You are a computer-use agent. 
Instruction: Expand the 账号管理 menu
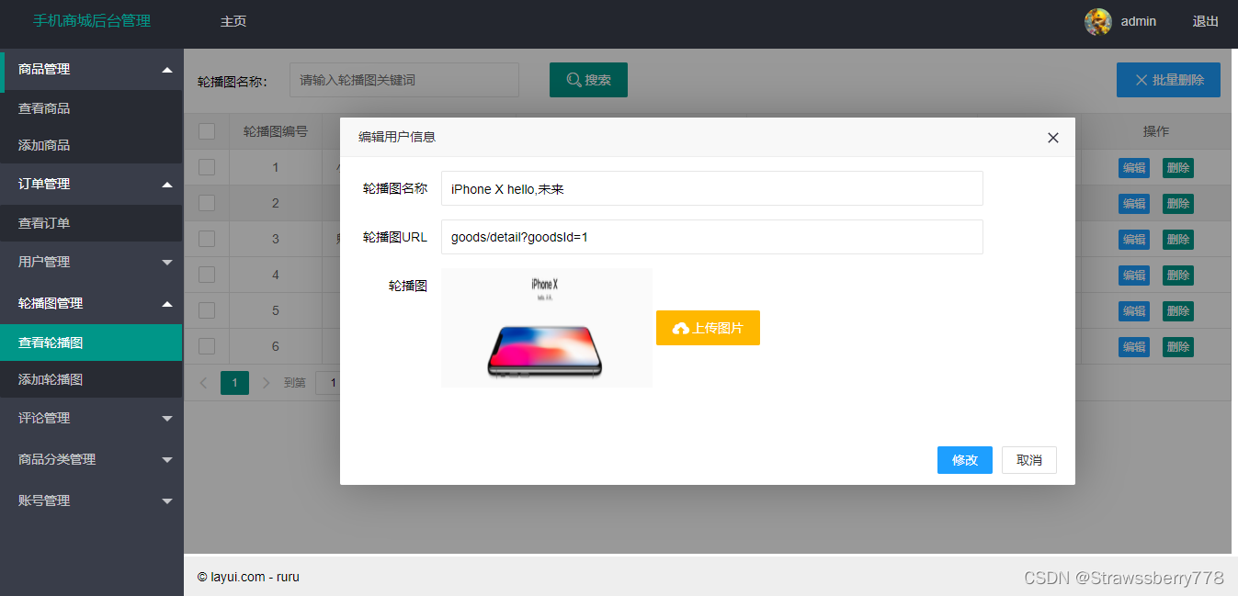point(92,500)
